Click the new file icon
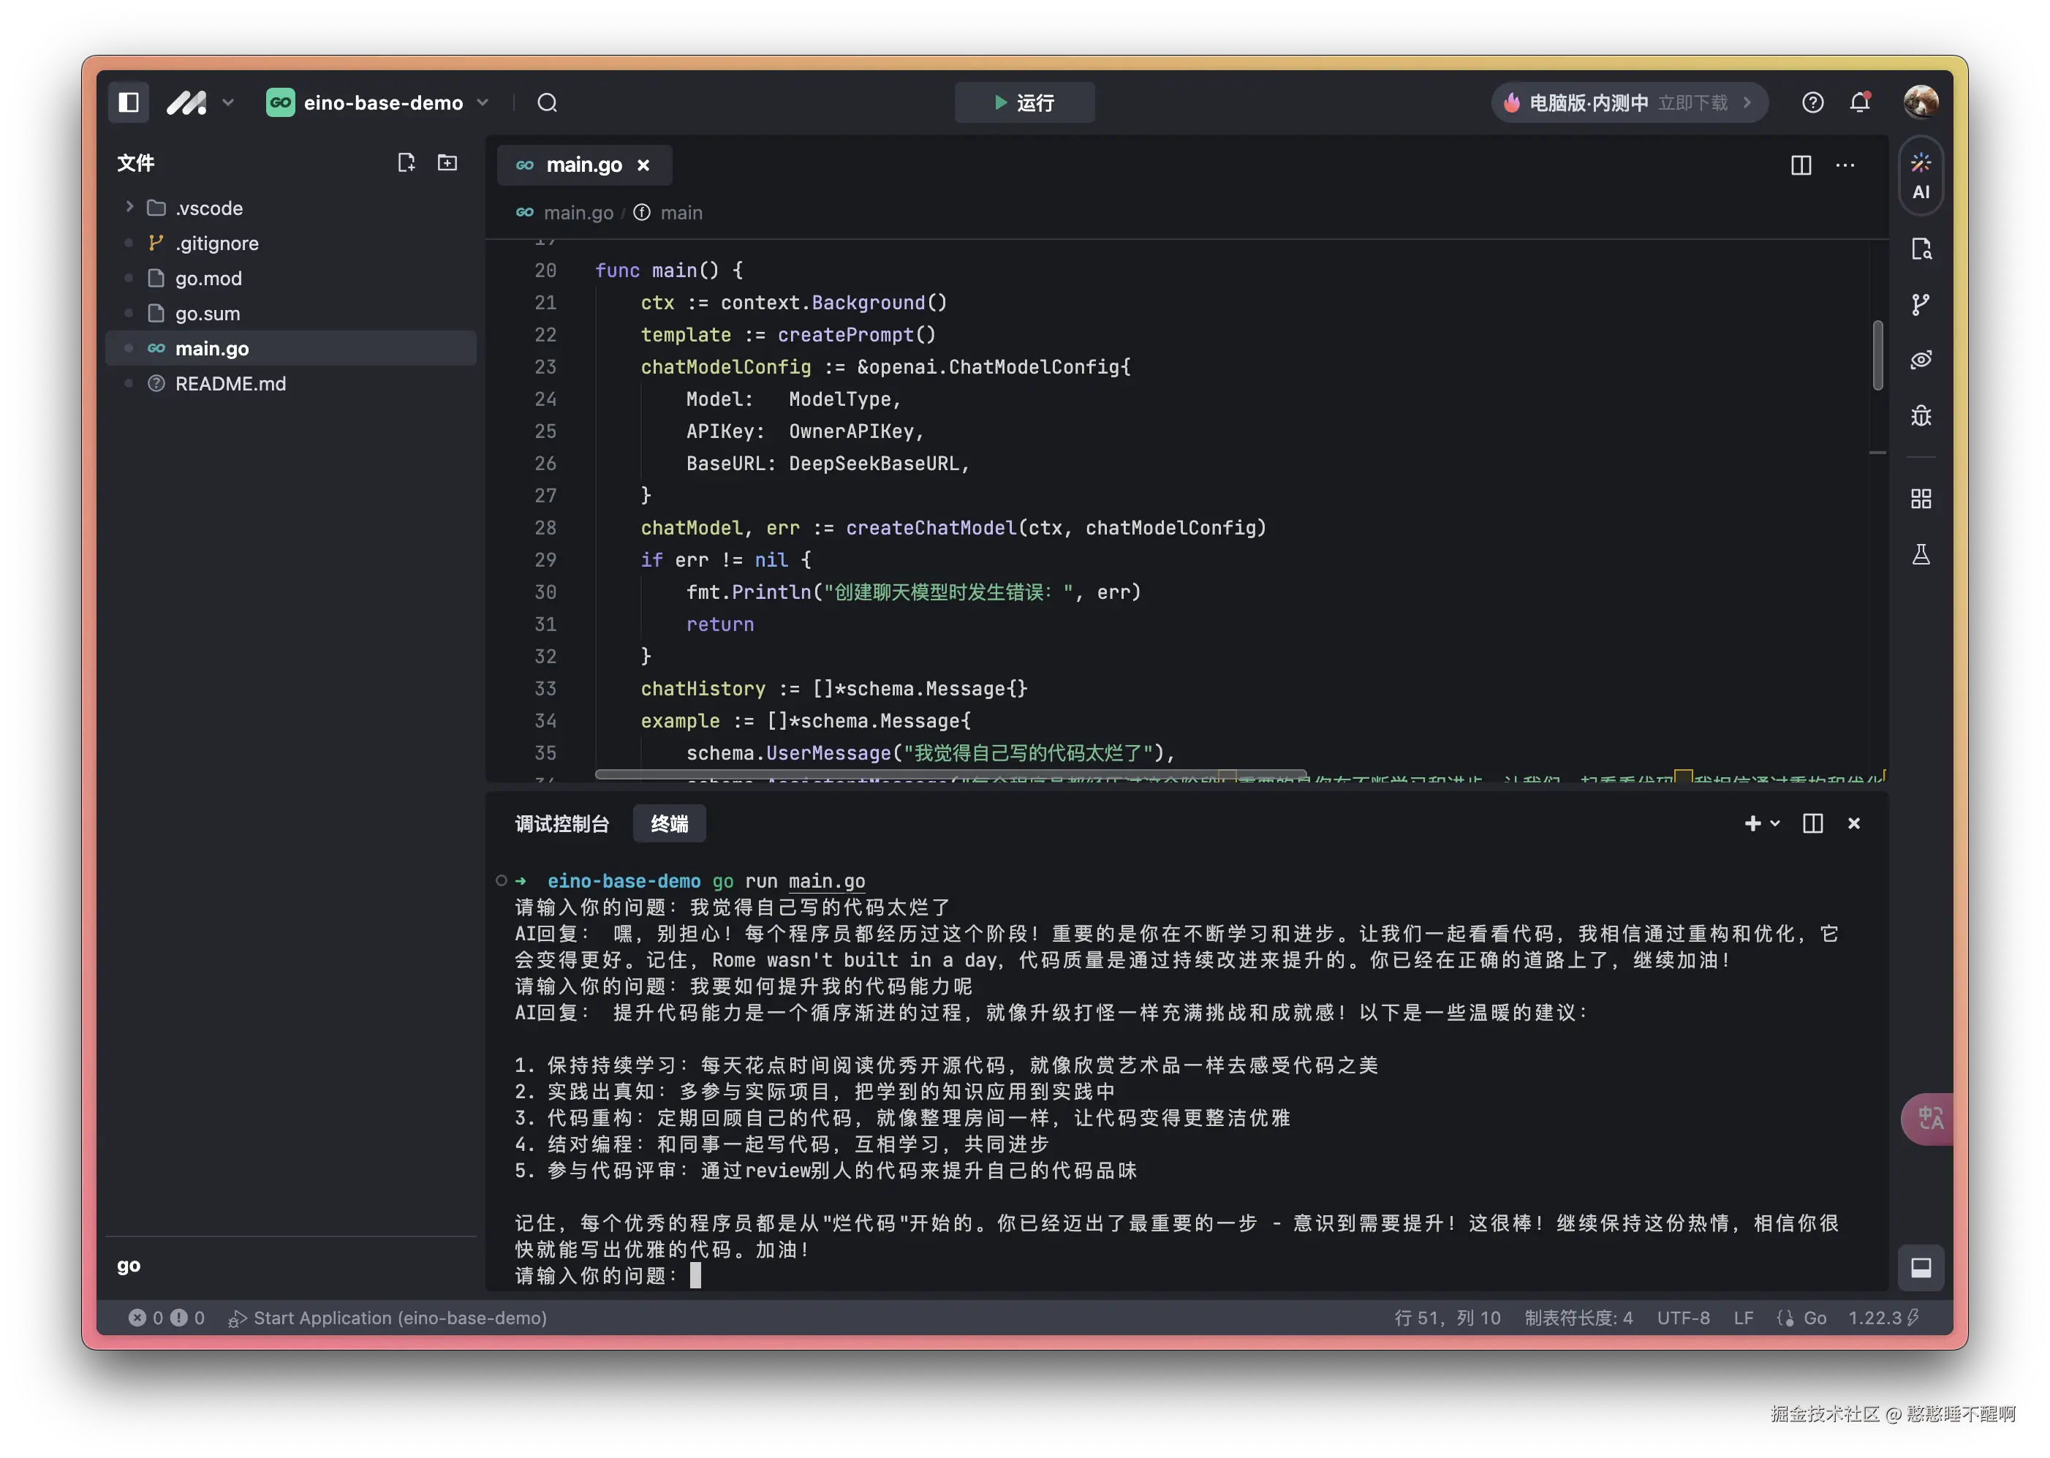Image resolution: width=2050 pixels, height=1458 pixels. tap(406, 162)
